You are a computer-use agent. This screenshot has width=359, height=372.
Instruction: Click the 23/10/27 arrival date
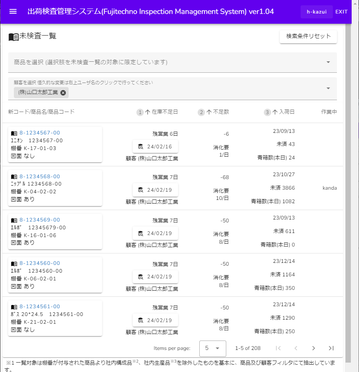(284, 175)
